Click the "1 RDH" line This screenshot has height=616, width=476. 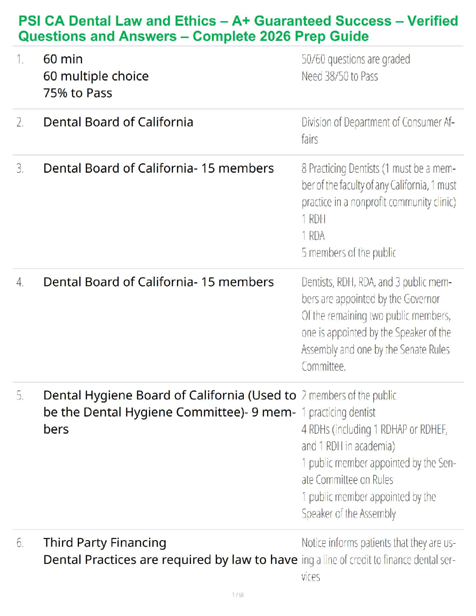click(x=313, y=219)
